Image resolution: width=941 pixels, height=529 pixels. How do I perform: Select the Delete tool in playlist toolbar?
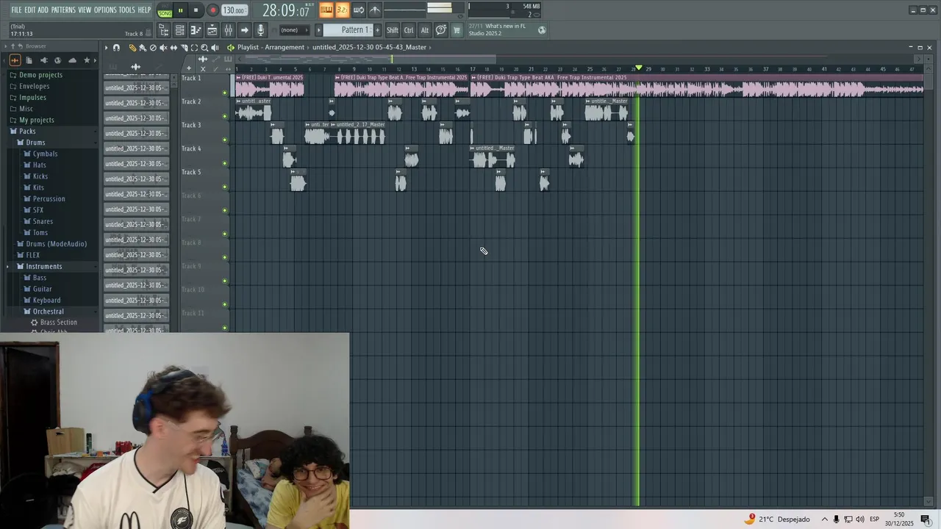tap(153, 48)
